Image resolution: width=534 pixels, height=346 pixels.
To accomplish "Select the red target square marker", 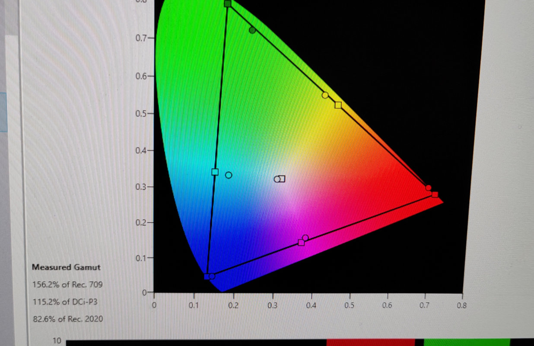I will [435, 195].
